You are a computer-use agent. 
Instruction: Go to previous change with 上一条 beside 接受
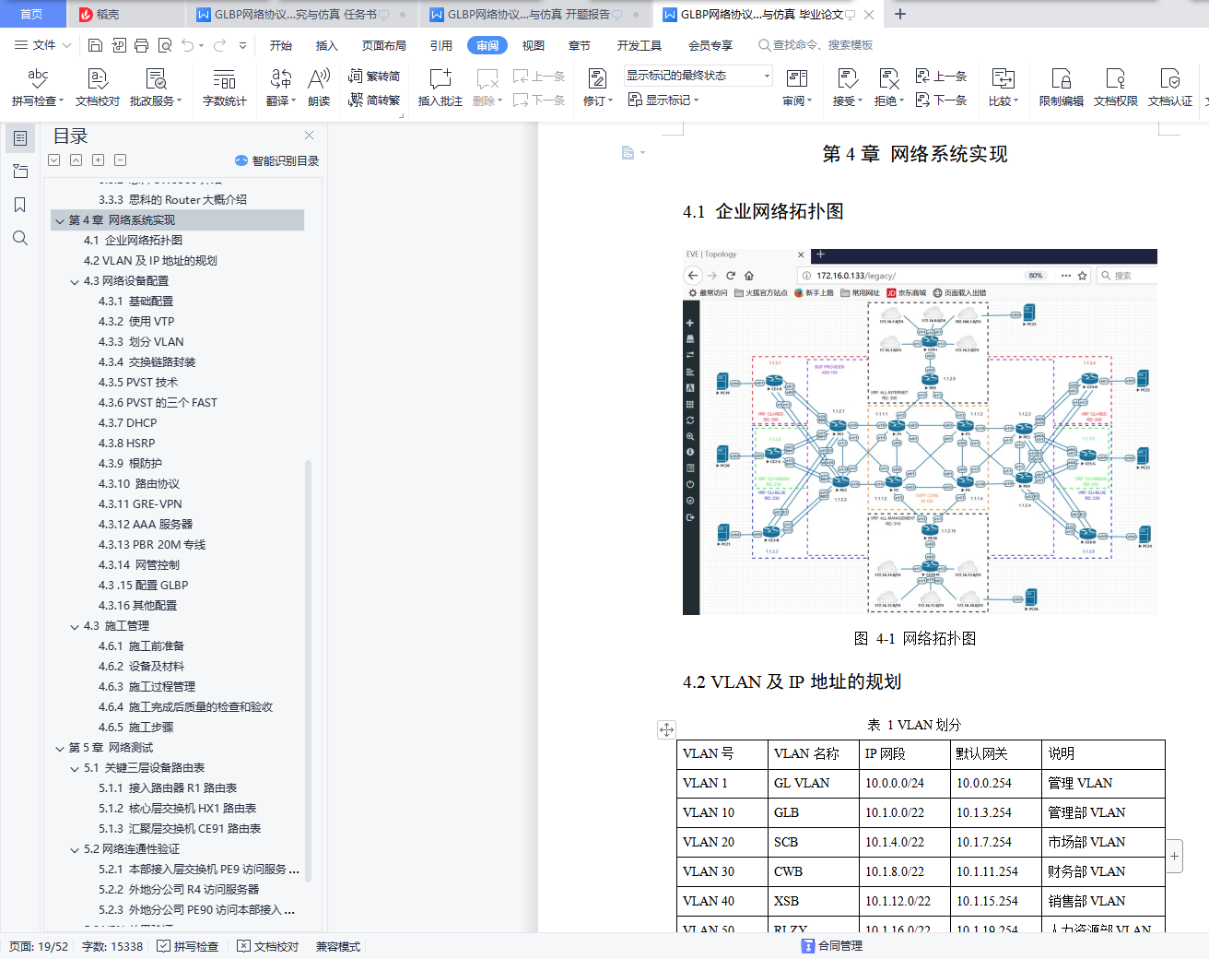point(942,76)
